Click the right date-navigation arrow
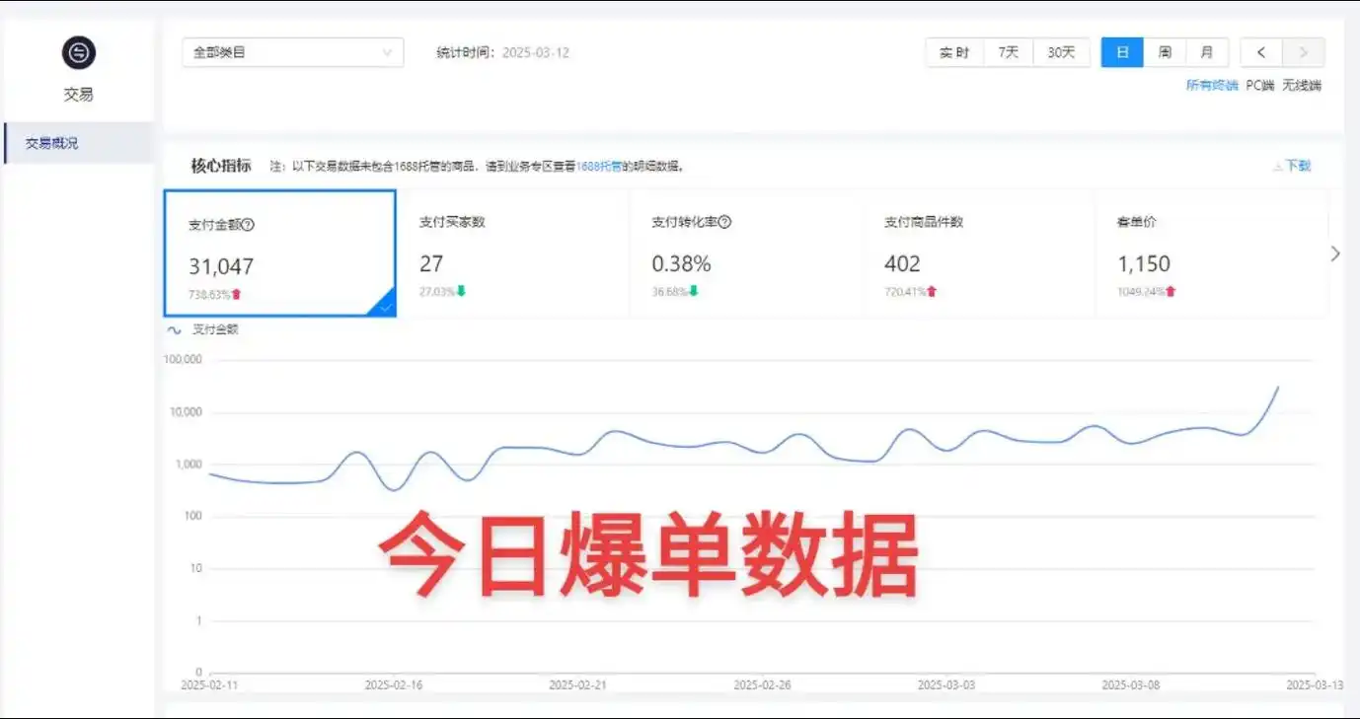This screenshot has width=1360, height=719. click(x=1303, y=52)
